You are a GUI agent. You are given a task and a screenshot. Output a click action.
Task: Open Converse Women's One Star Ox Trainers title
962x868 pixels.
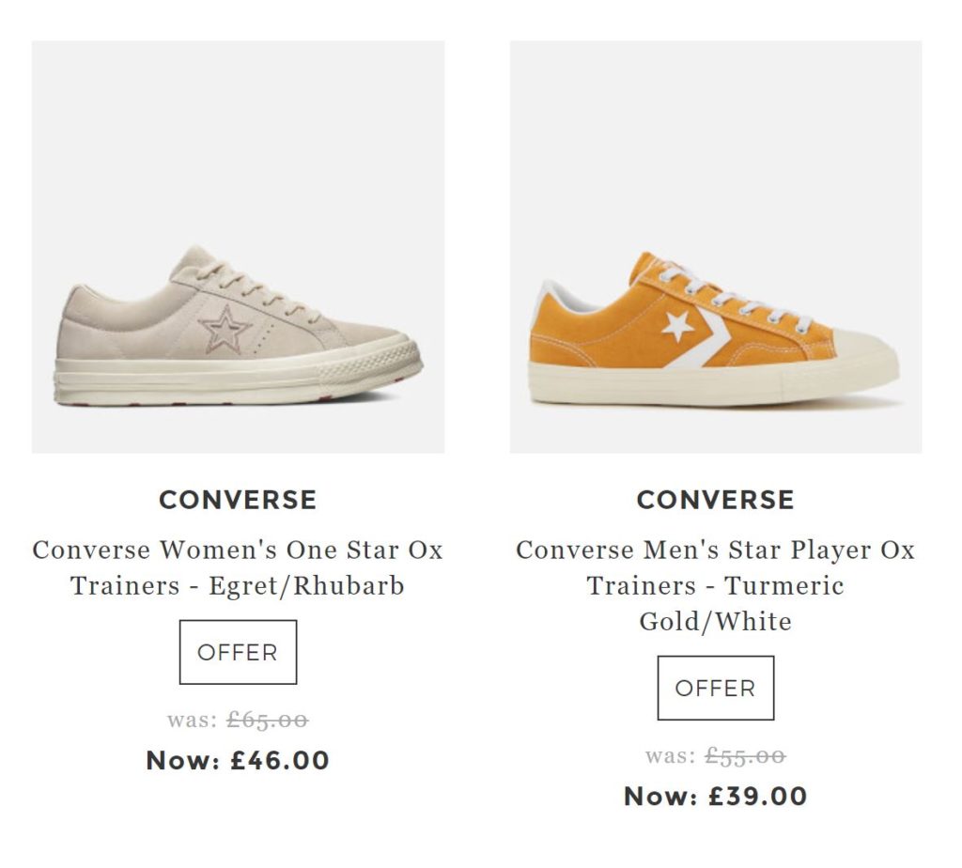click(238, 567)
